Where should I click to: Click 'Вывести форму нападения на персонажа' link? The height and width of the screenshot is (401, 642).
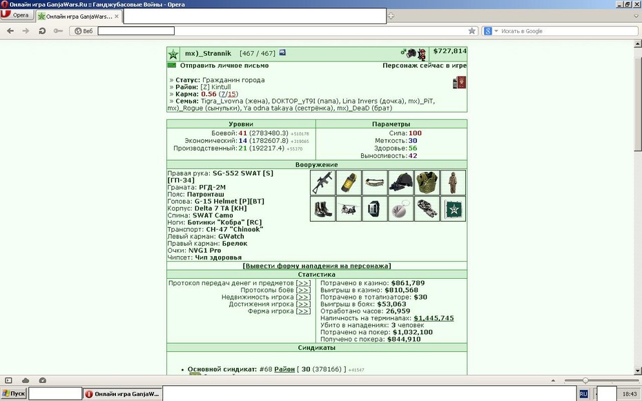tap(317, 266)
